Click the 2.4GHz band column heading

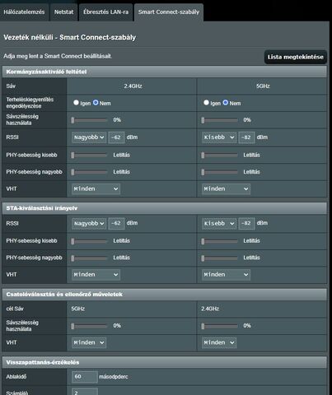pos(133,86)
